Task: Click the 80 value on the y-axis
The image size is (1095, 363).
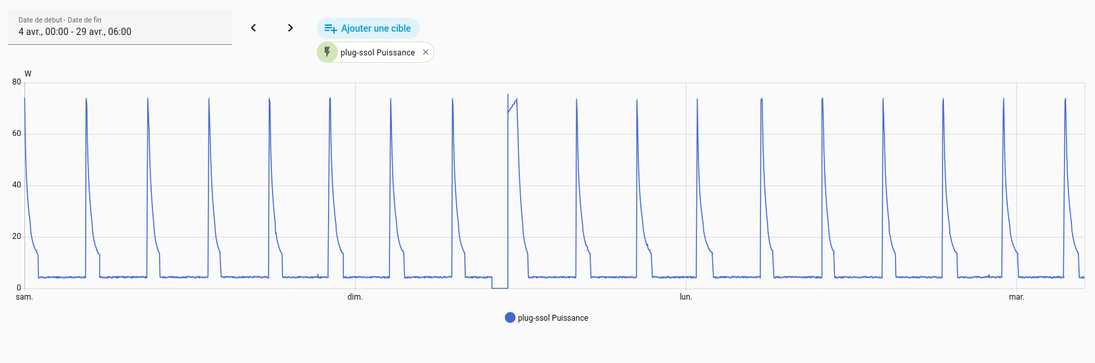Action: coord(17,82)
